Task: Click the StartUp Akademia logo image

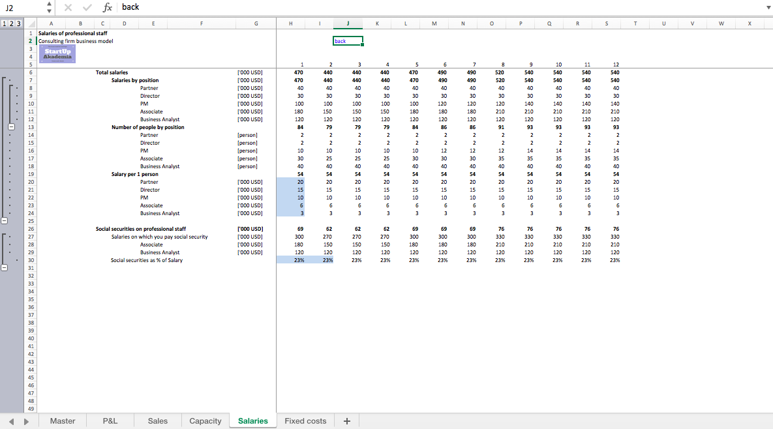Action: 56,53
